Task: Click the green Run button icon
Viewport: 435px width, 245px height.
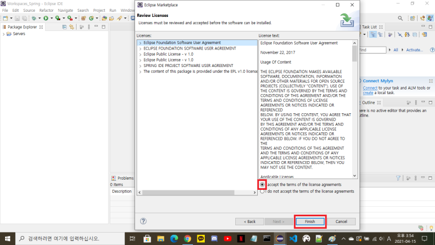Action: (x=46, y=19)
